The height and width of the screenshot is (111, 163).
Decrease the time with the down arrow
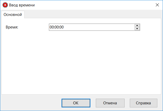click(x=137, y=29)
